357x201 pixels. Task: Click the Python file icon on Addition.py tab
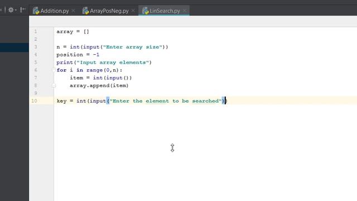tap(36, 11)
